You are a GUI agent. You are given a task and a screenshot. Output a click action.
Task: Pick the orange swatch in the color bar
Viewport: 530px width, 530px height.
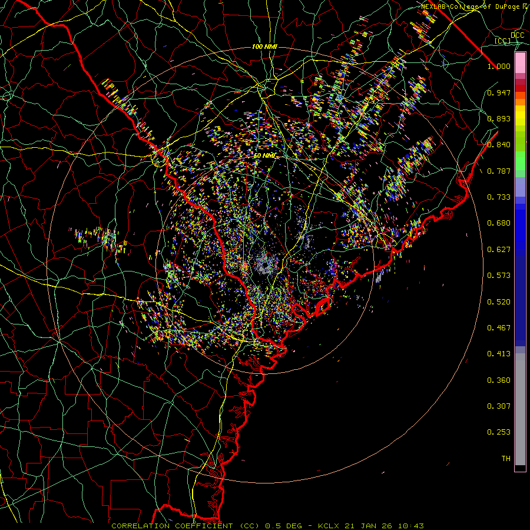(x=520, y=102)
